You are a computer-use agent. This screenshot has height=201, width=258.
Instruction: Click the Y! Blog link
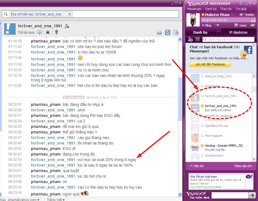coord(207,25)
